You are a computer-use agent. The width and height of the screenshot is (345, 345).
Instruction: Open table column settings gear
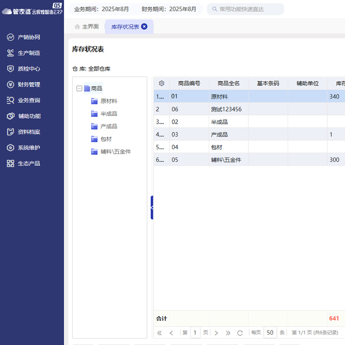tap(161, 83)
